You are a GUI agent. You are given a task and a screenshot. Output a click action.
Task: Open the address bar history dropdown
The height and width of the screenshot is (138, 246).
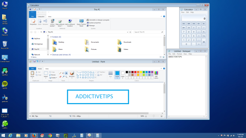click(x=127, y=32)
